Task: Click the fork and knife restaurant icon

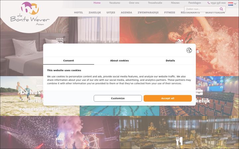Action: (179, 141)
